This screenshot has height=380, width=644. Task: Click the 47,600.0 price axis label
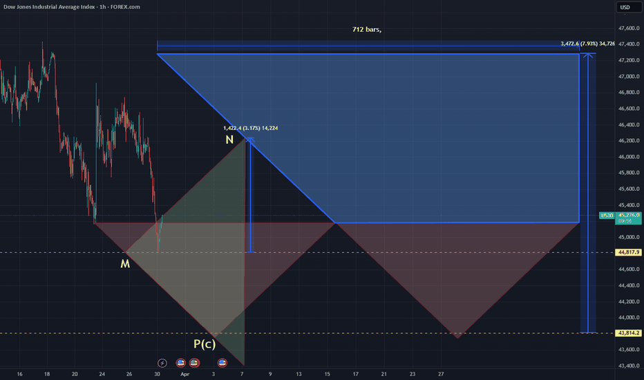click(629, 28)
